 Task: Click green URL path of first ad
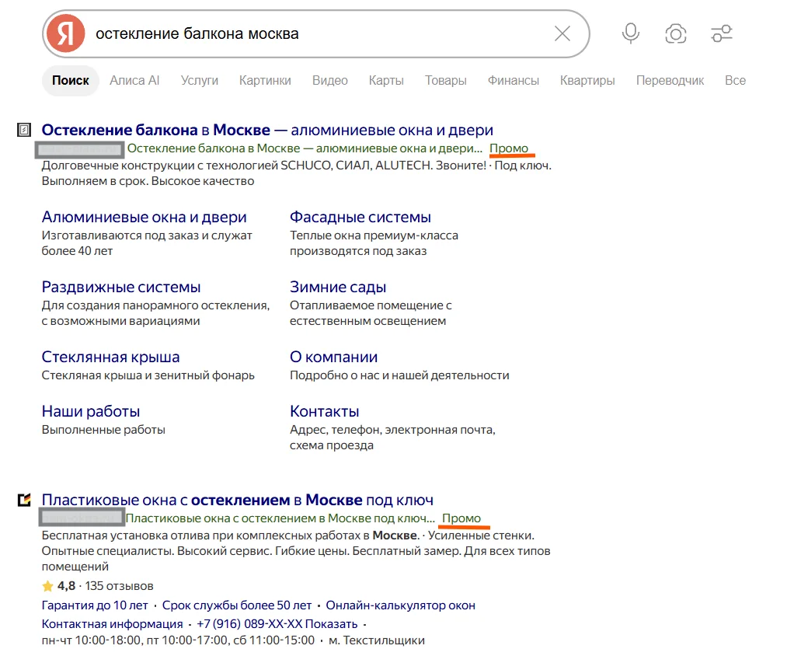coord(305,148)
